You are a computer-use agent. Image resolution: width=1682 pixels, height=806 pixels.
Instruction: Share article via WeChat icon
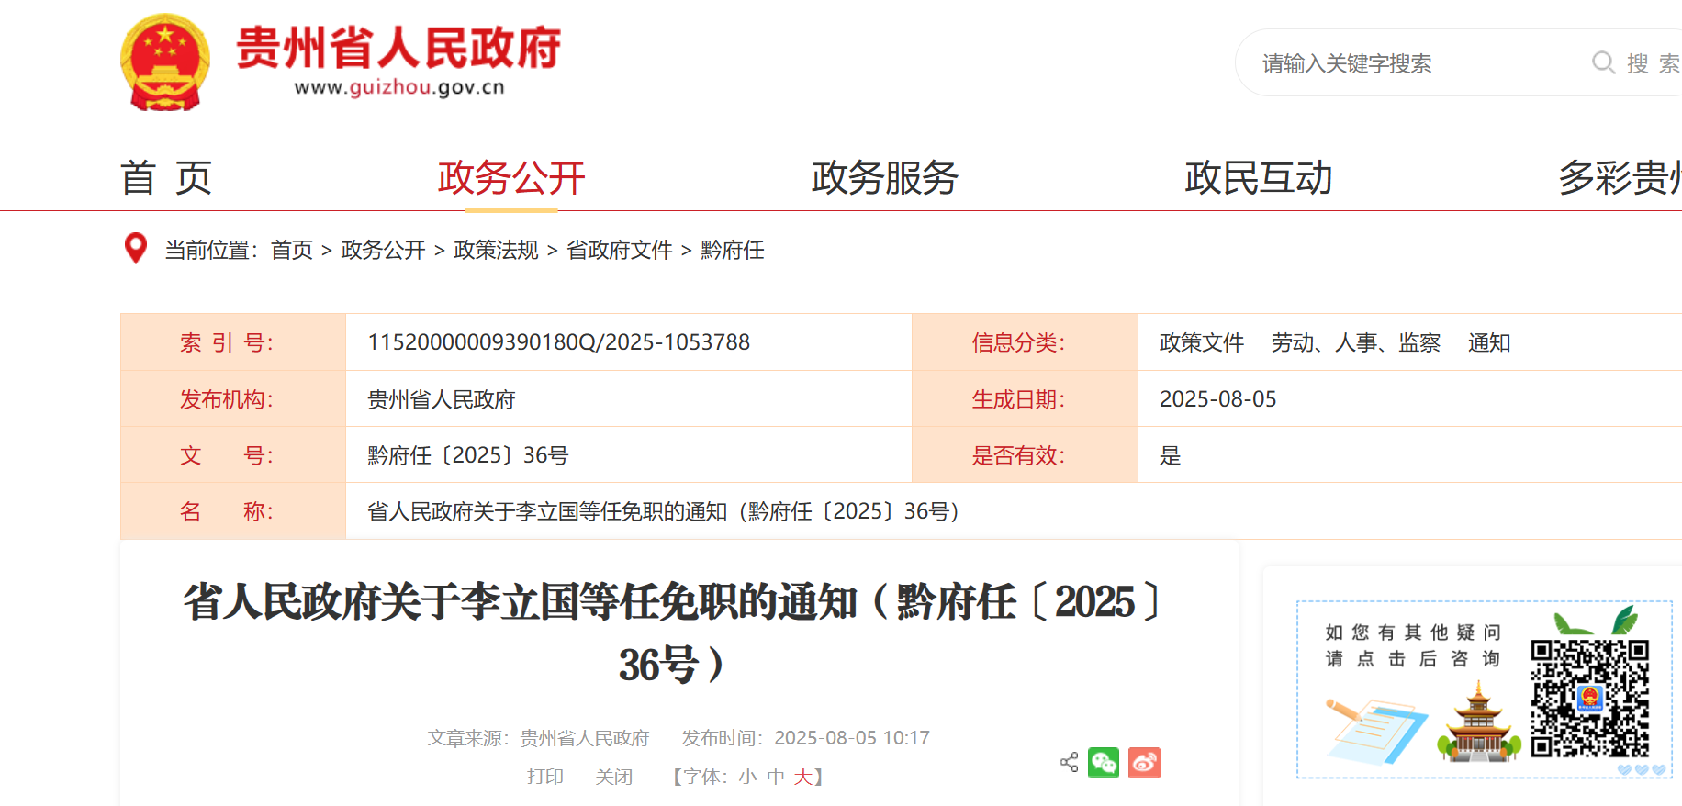[1104, 762]
